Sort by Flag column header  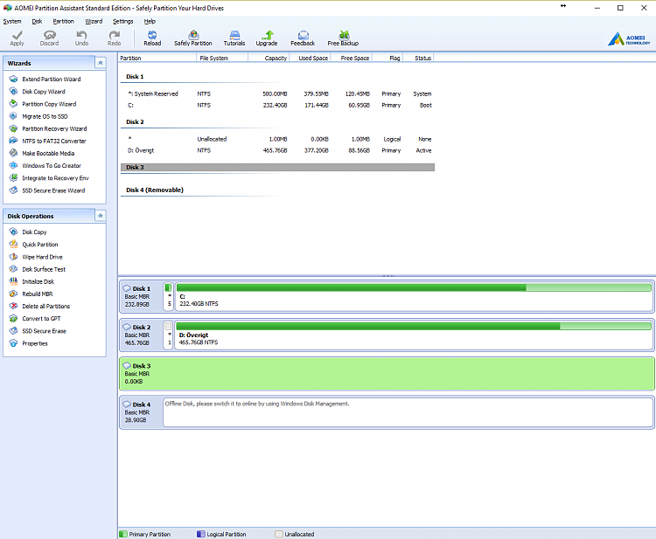[387, 58]
